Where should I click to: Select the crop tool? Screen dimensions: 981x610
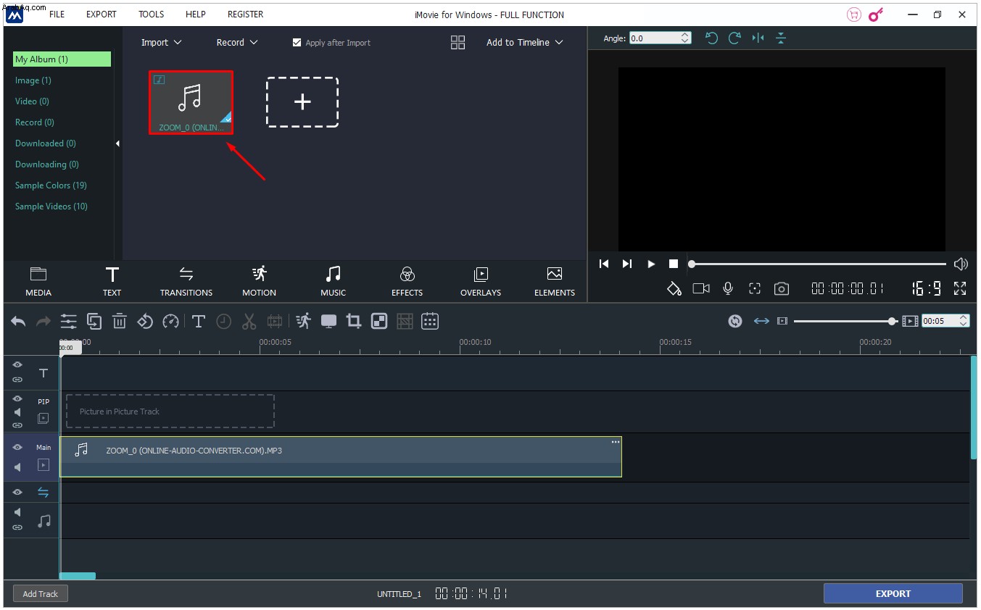point(354,321)
